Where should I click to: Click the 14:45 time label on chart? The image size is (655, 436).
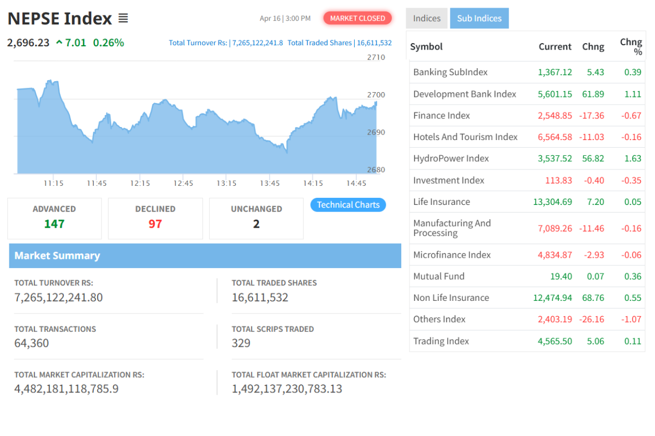[x=356, y=183]
